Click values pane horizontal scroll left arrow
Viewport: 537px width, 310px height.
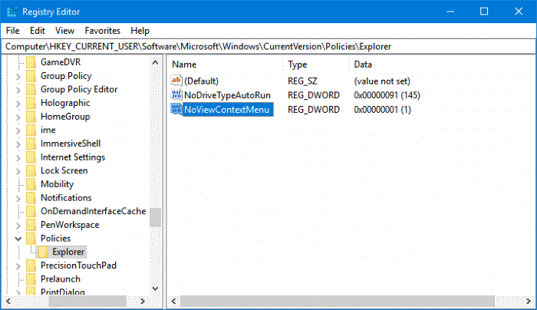(174, 302)
